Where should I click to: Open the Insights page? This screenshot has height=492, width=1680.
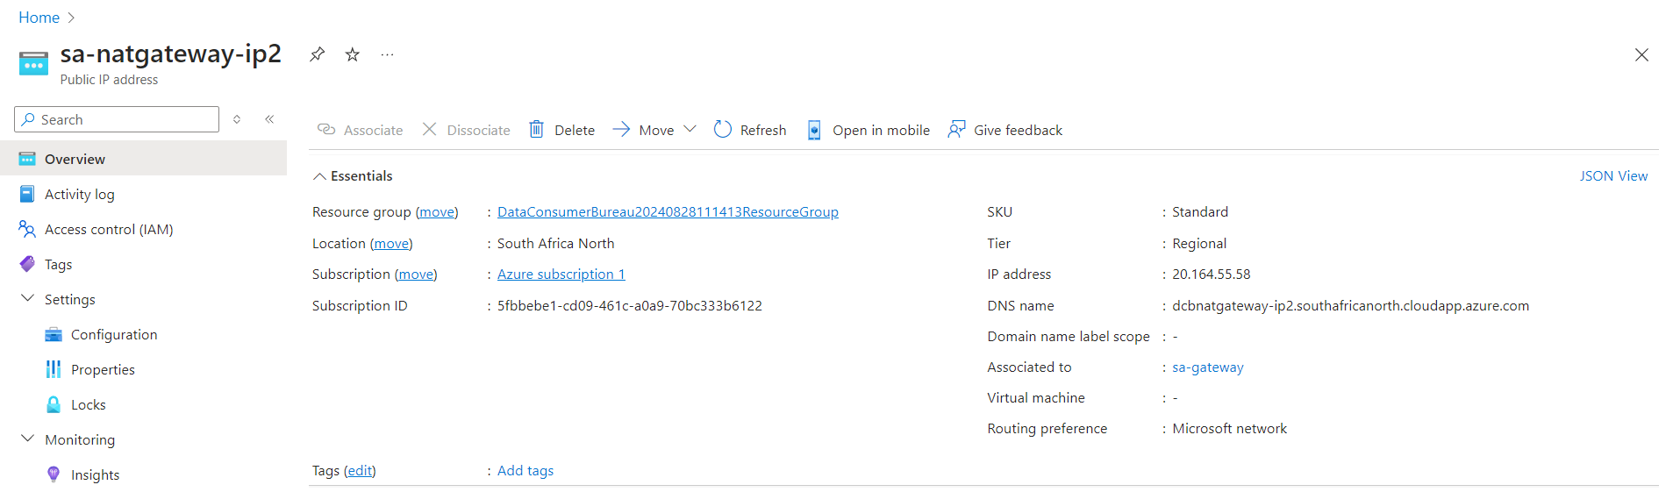[x=95, y=474]
